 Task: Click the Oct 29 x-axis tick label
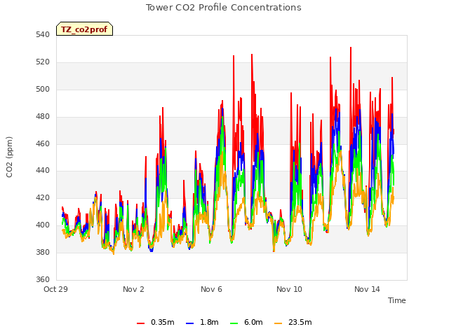[x=55, y=289]
